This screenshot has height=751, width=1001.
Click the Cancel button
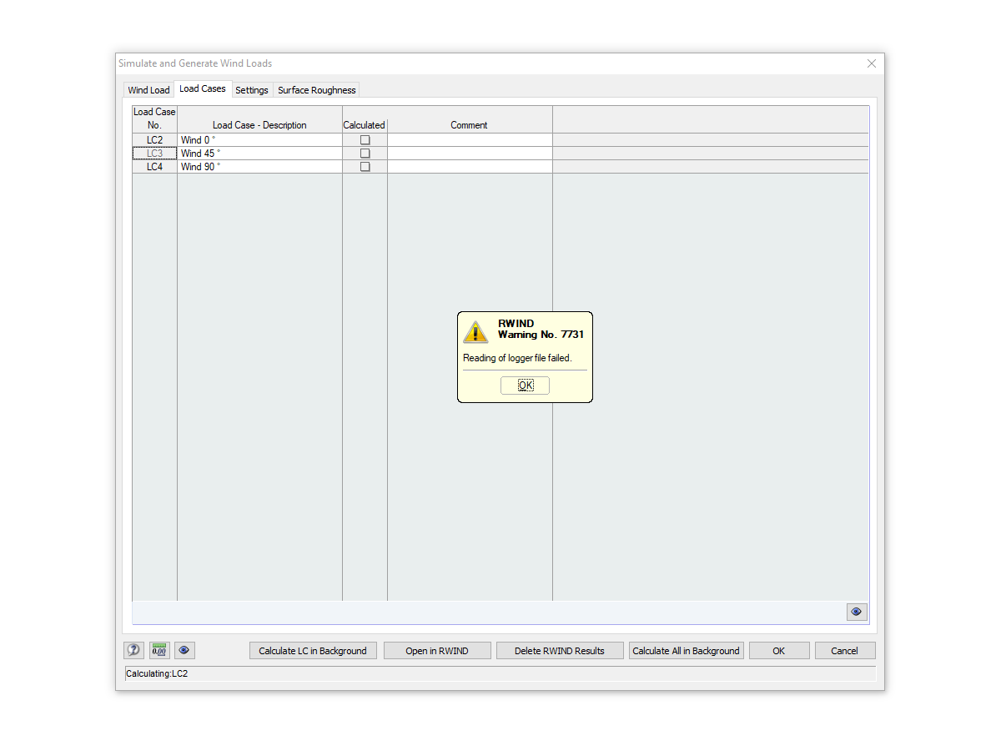[844, 651]
